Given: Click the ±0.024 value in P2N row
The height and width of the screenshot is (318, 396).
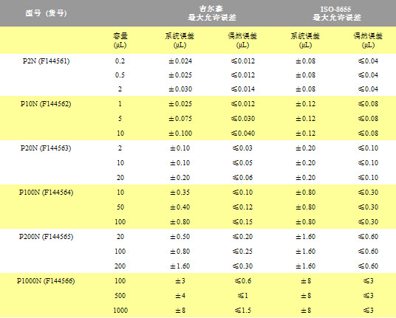Looking at the screenshot, I should (x=180, y=61).
